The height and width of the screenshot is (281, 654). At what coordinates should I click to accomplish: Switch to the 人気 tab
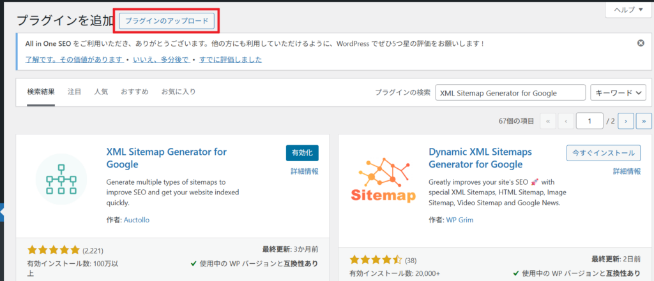[101, 92]
